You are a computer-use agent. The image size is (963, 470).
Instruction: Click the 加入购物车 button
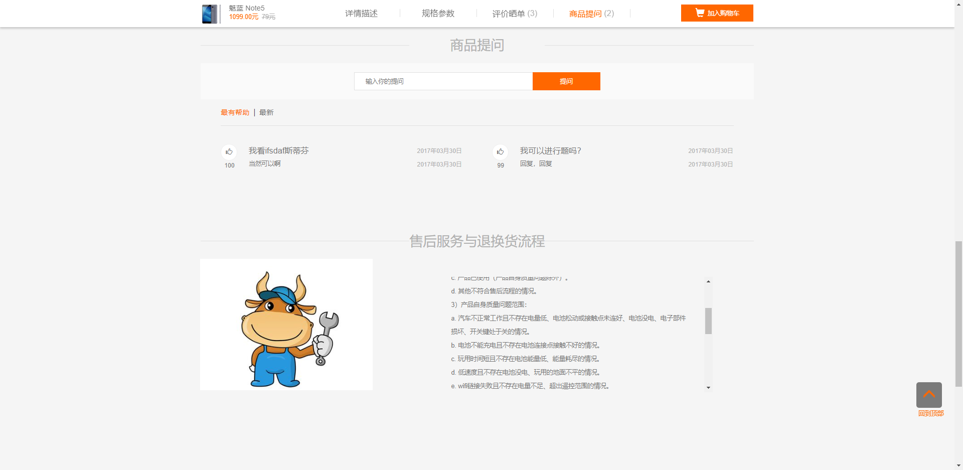[x=717, y=13]
